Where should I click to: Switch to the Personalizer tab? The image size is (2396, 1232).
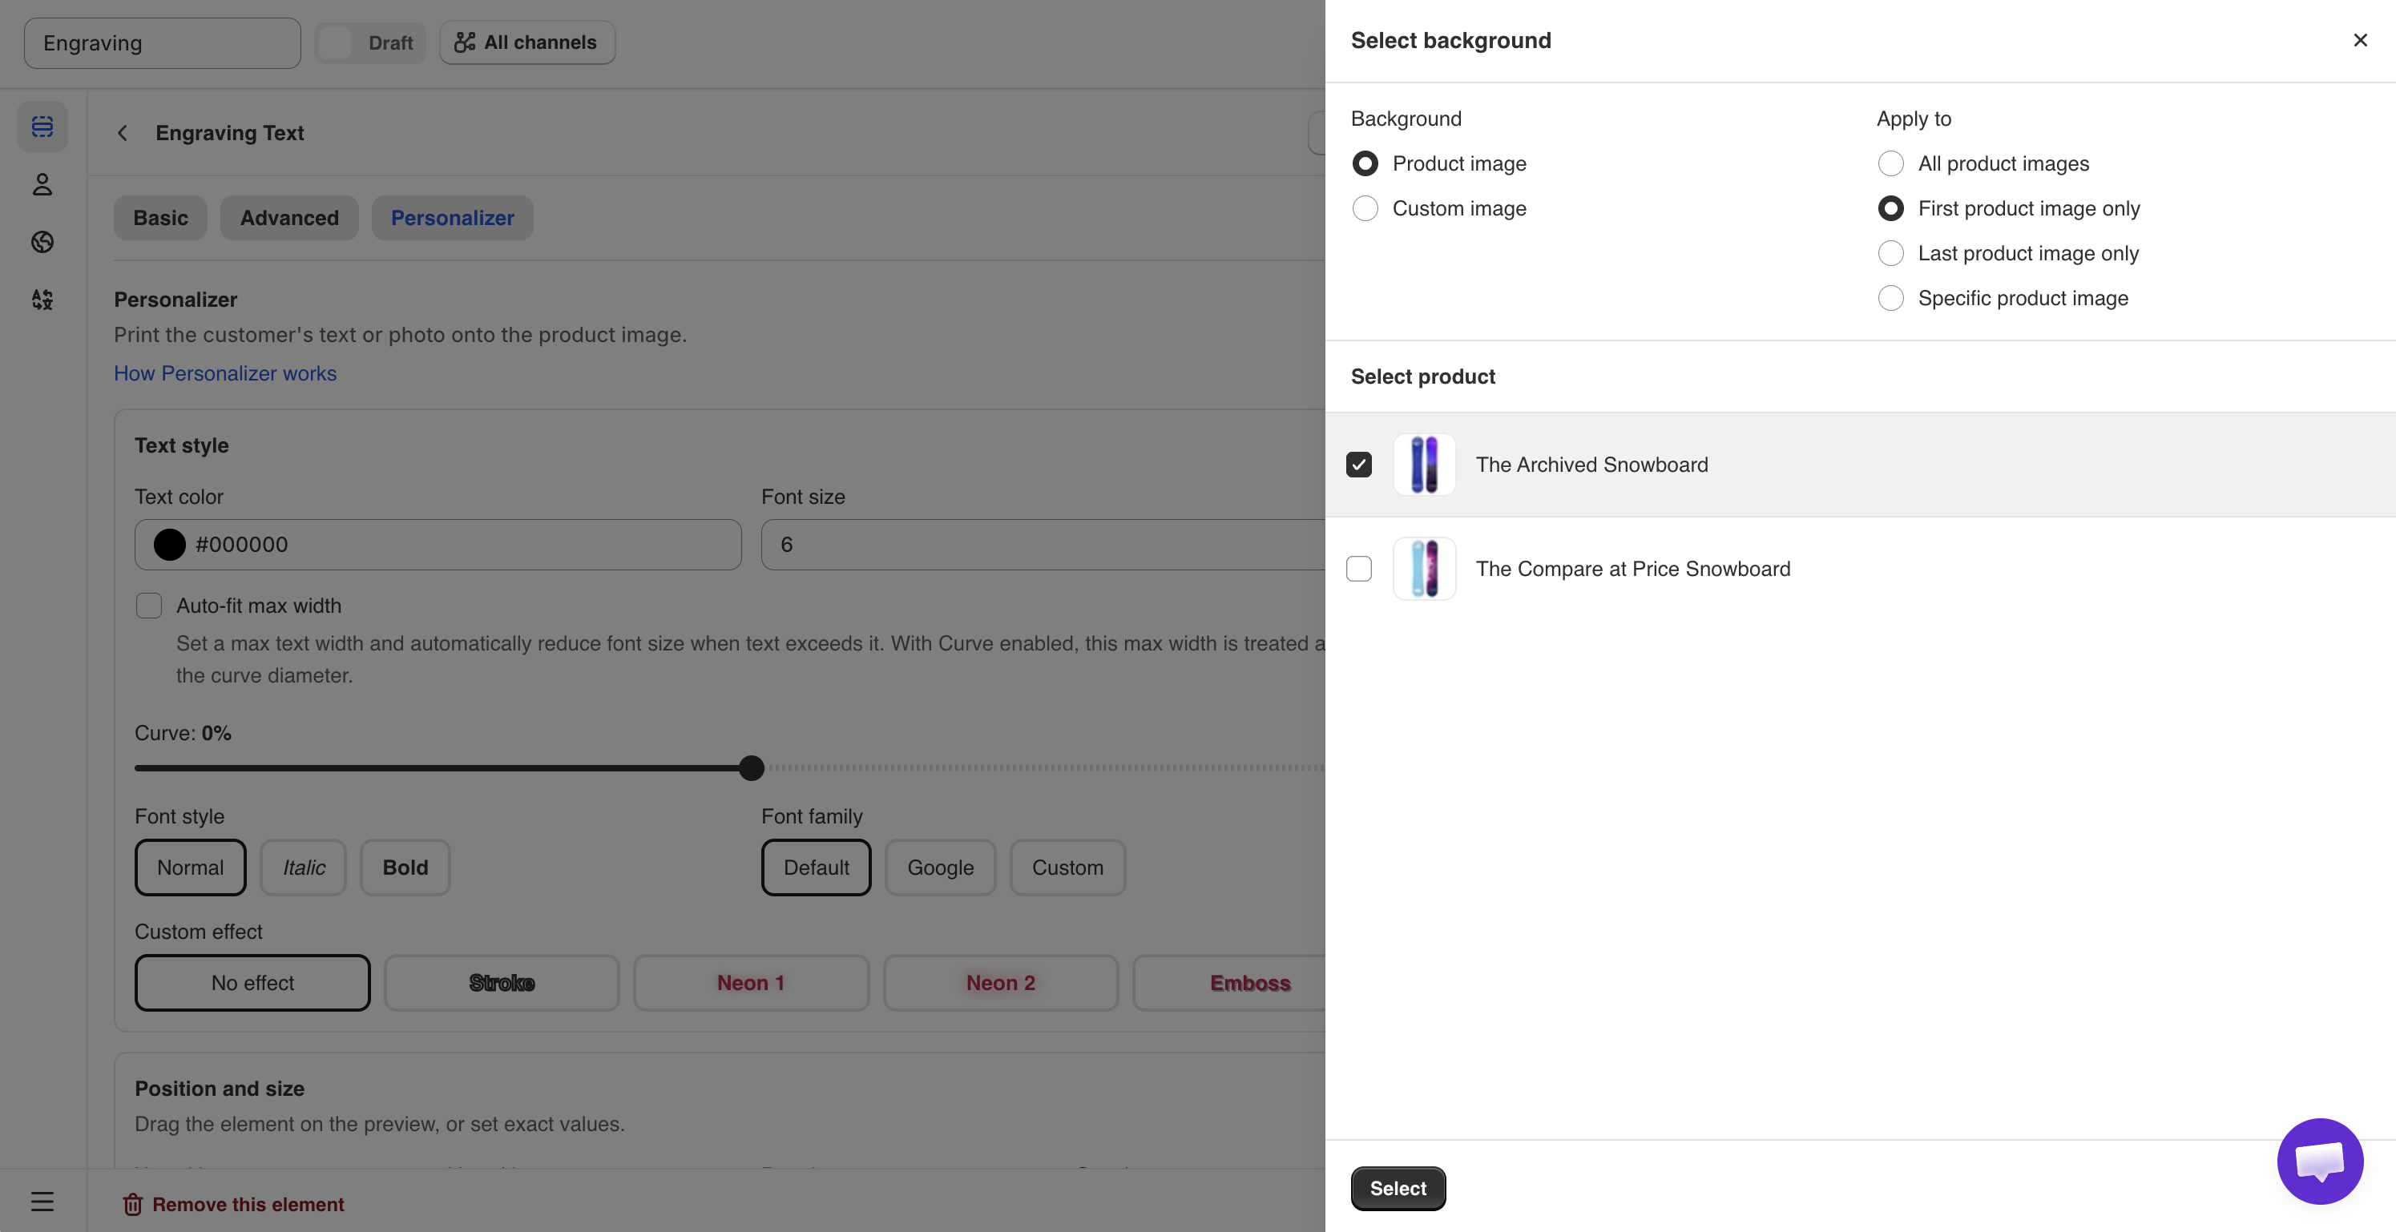452,218
